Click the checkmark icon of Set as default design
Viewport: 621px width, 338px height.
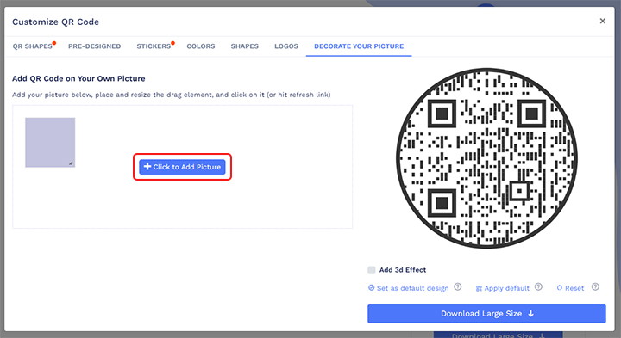click(x=371, y=288)
